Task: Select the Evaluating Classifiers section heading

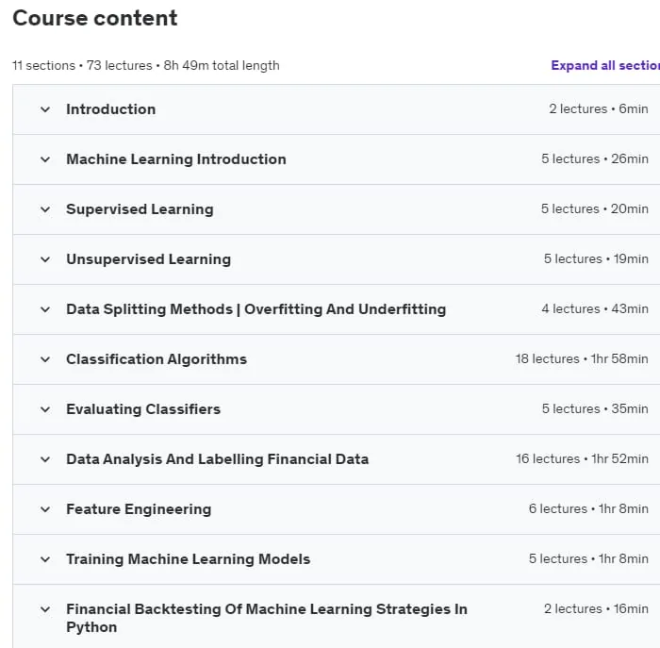Action: coord(143,409)
